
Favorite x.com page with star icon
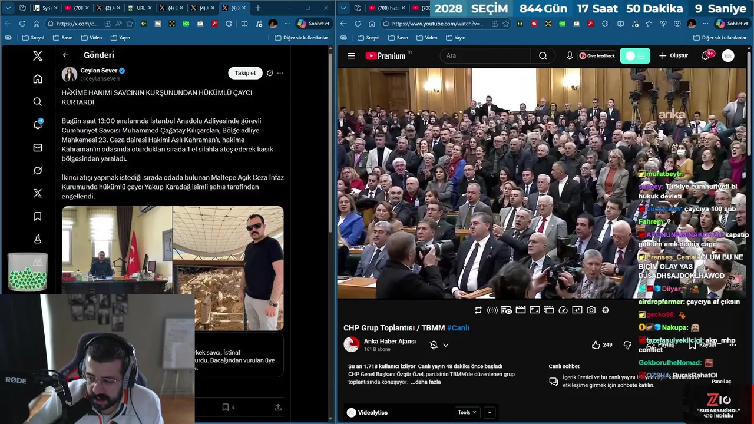130,24
